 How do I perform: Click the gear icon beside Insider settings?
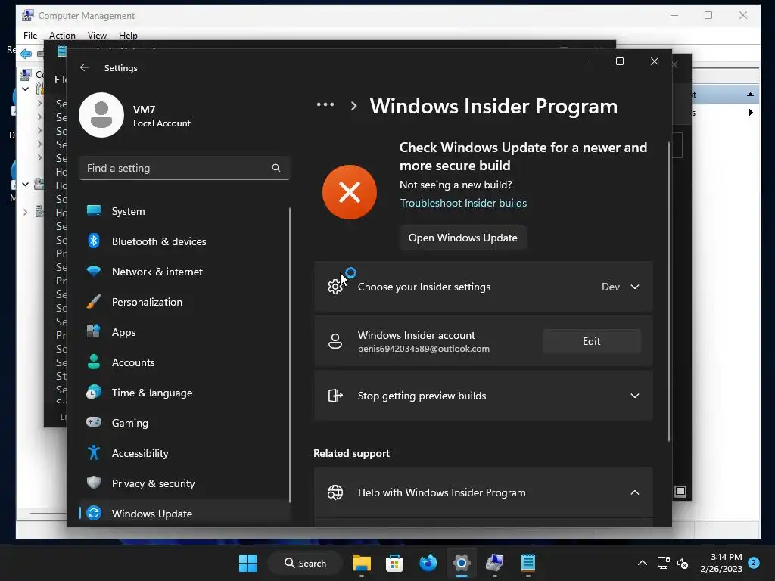335,287
